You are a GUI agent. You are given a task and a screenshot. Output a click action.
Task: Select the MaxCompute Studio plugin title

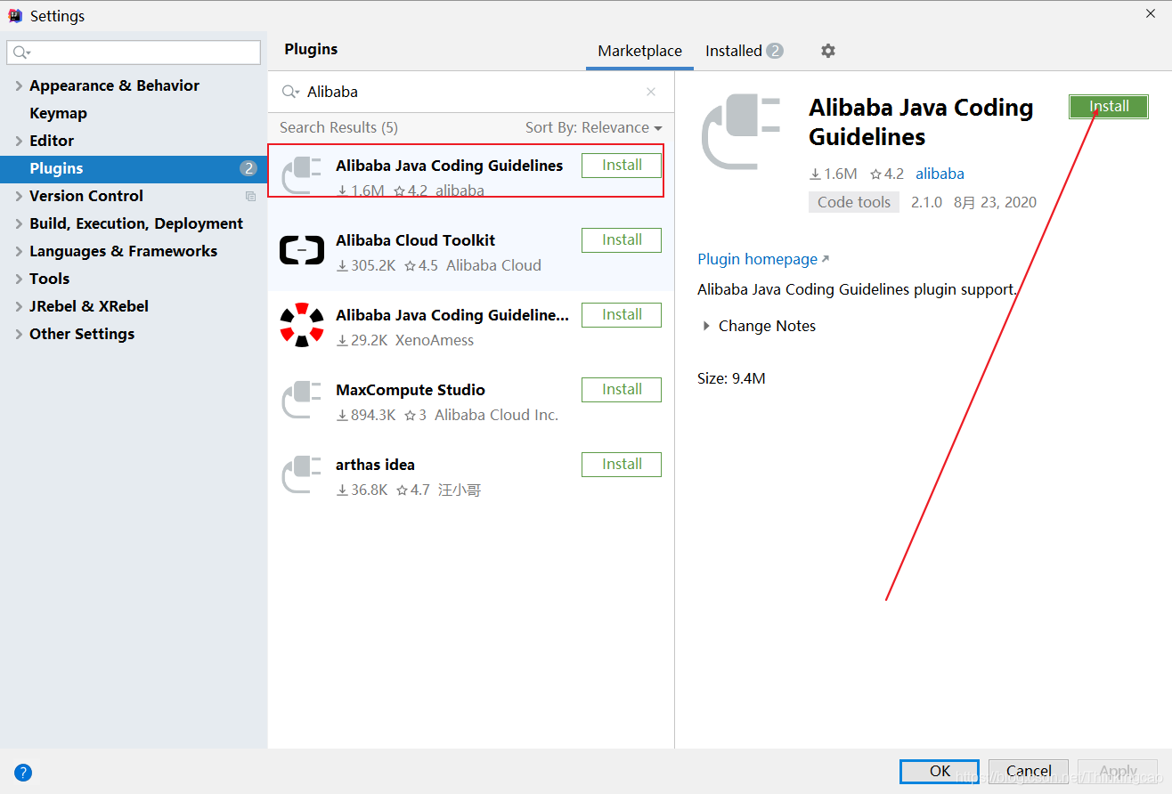(411, 390)
